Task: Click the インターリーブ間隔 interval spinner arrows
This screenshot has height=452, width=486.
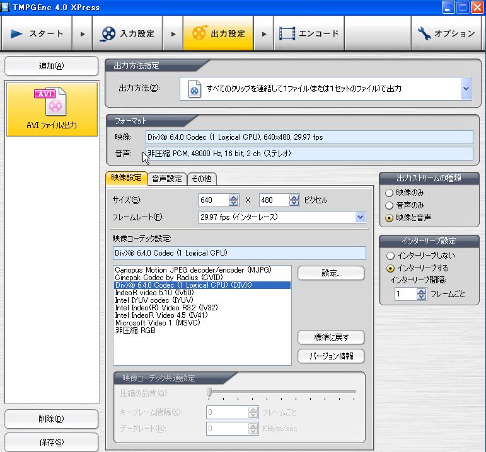Action: pos(422,294)
